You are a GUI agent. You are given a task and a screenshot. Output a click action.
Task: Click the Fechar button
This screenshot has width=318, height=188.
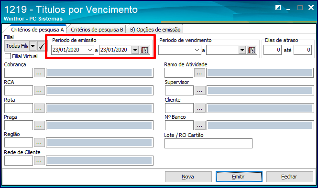289,177
